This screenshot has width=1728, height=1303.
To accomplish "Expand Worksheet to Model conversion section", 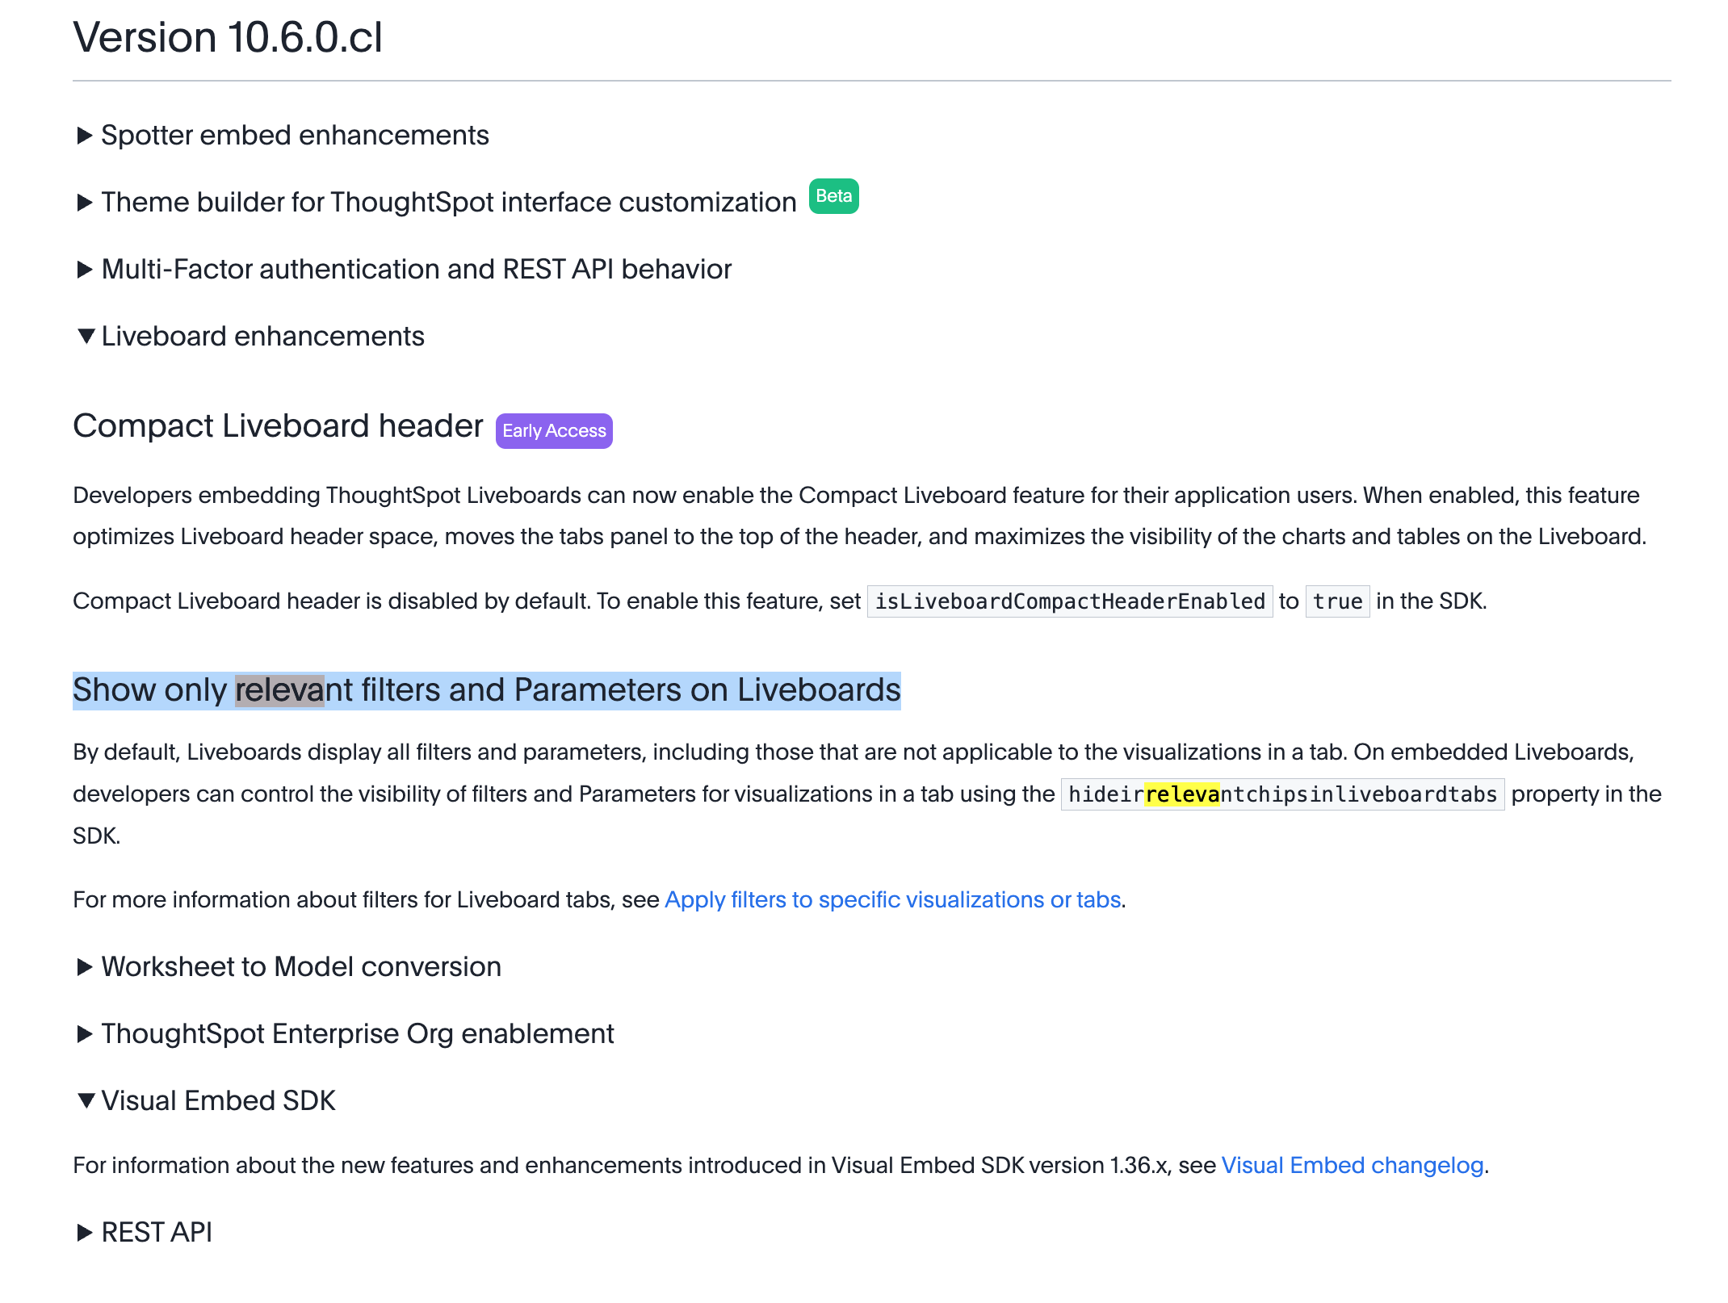I will 300,967.
